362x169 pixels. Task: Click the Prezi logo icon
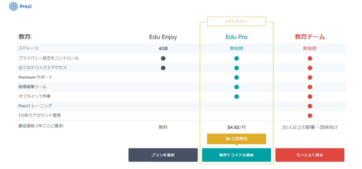14,6
